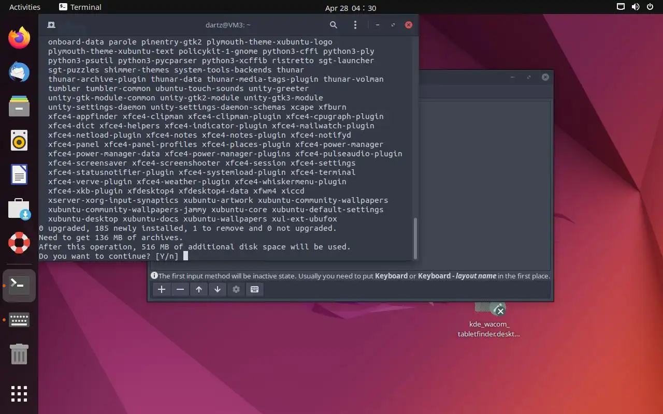The width and height of the screenshot is (663, 414).
Task: Open Ubuntu Software store icon
Action: 19,209
